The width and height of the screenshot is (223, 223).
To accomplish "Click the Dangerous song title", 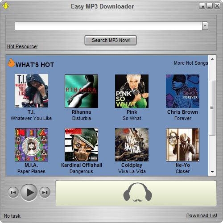I will (81, 171).
